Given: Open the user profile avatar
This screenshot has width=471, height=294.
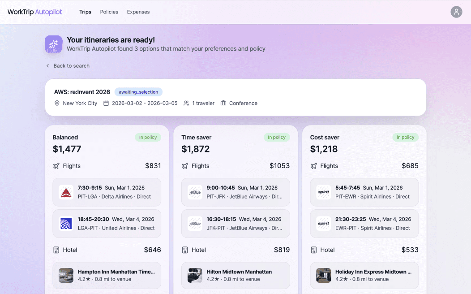Looking at the screenshot, I should [x=456, y=12].
